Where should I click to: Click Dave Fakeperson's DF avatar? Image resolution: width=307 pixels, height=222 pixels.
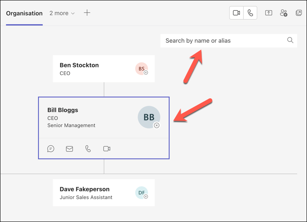(x=141, y=193)
